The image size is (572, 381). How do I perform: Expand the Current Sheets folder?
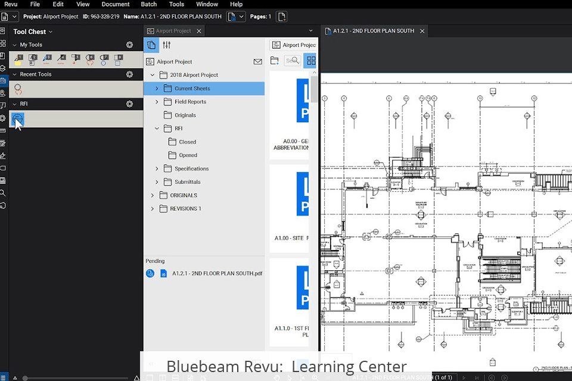pos(157,88)
